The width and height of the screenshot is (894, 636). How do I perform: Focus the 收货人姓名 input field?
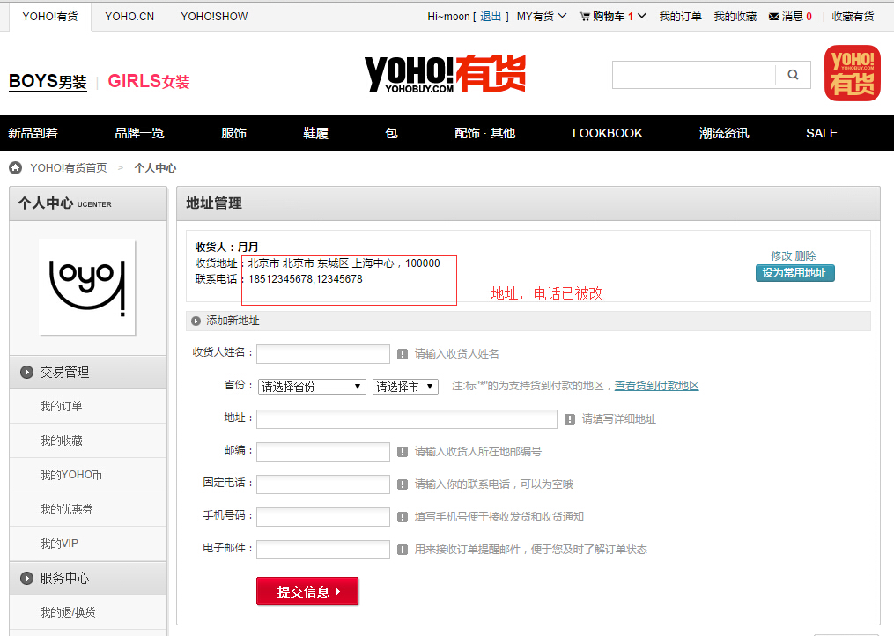click(323, 353)
